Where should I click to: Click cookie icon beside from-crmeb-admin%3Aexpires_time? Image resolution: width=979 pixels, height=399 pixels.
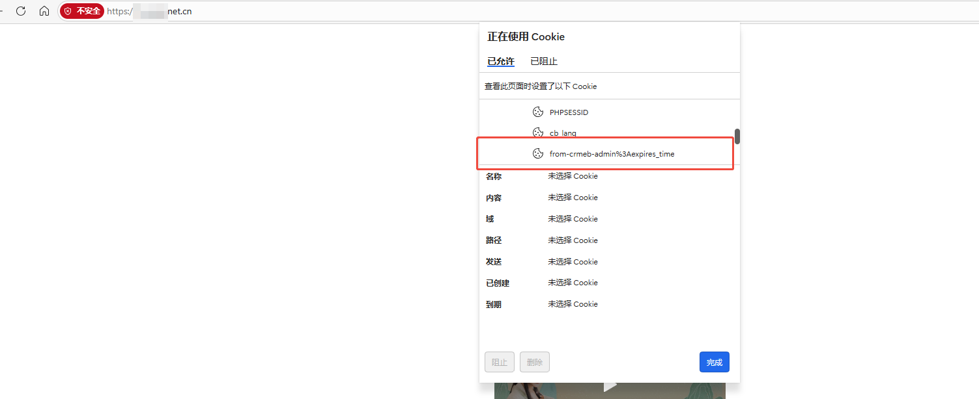point(538,154)
